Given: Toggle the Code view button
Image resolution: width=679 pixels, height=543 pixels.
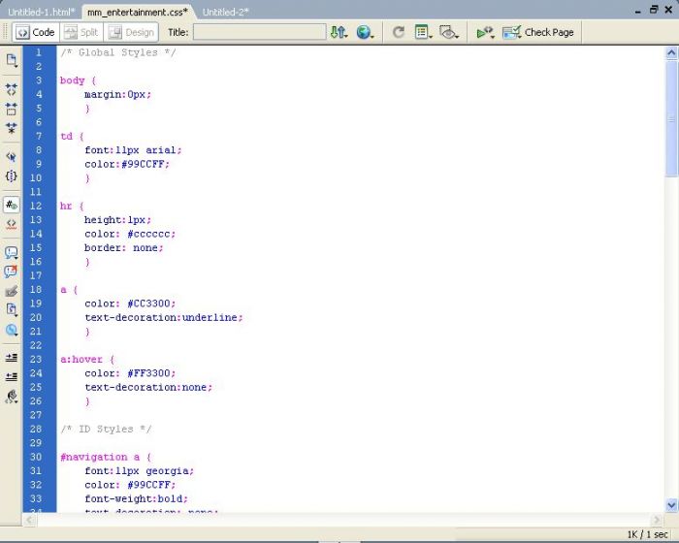Looking at the screenshot, I should point(35,32).
